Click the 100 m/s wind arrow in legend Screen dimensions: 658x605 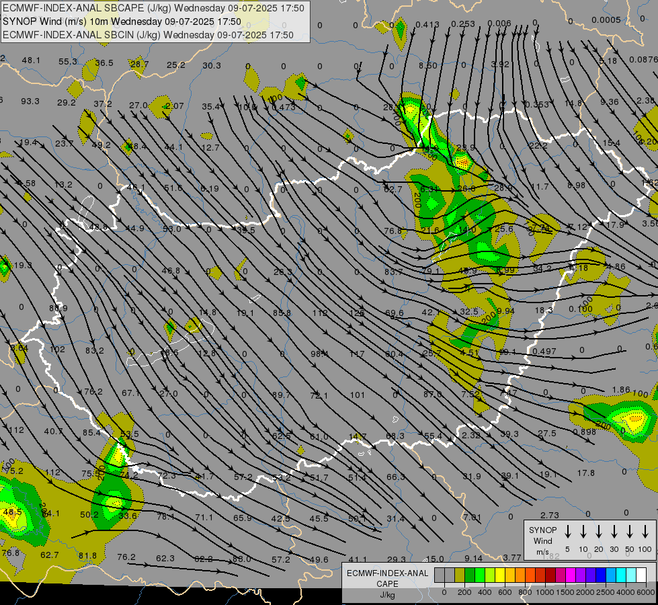(645, 532)
